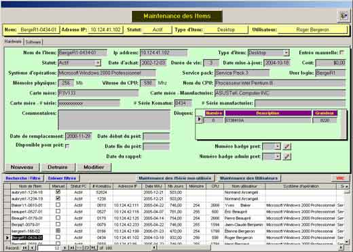Open Maintenance des items non utilisés
The image size is (353, 252).
[x=175, y=178]
